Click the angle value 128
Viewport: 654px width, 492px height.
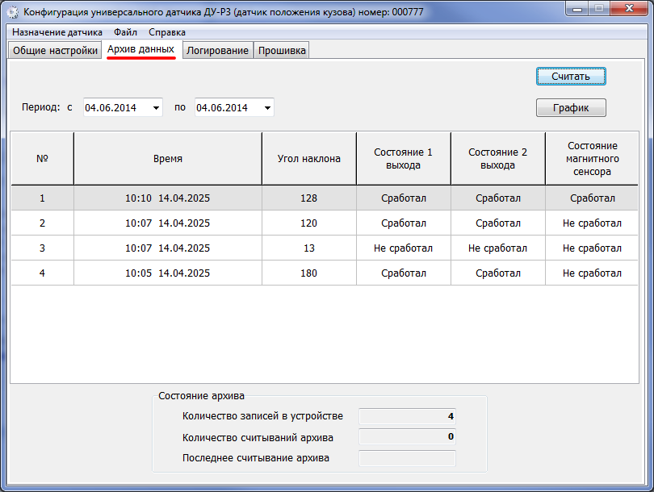pos(309,198)
